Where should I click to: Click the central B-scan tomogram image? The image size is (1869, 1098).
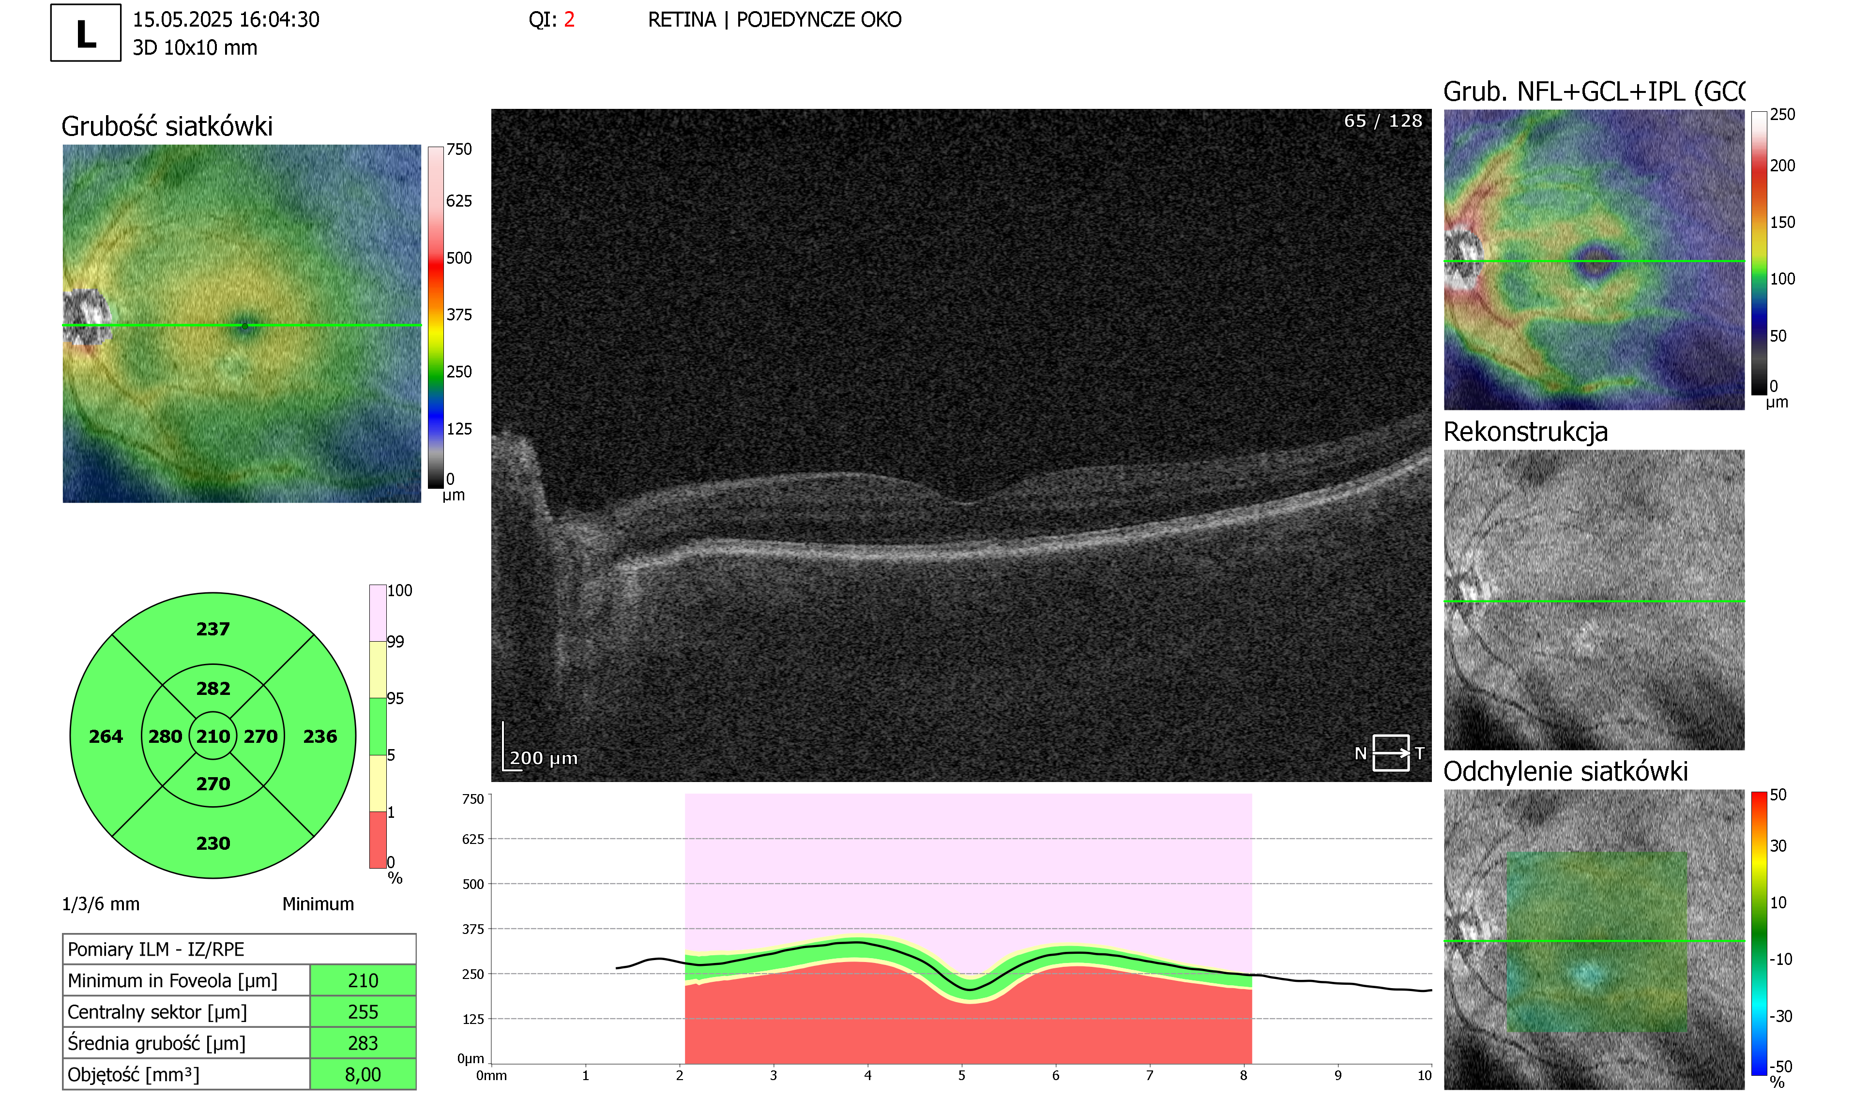coord(961,445)
